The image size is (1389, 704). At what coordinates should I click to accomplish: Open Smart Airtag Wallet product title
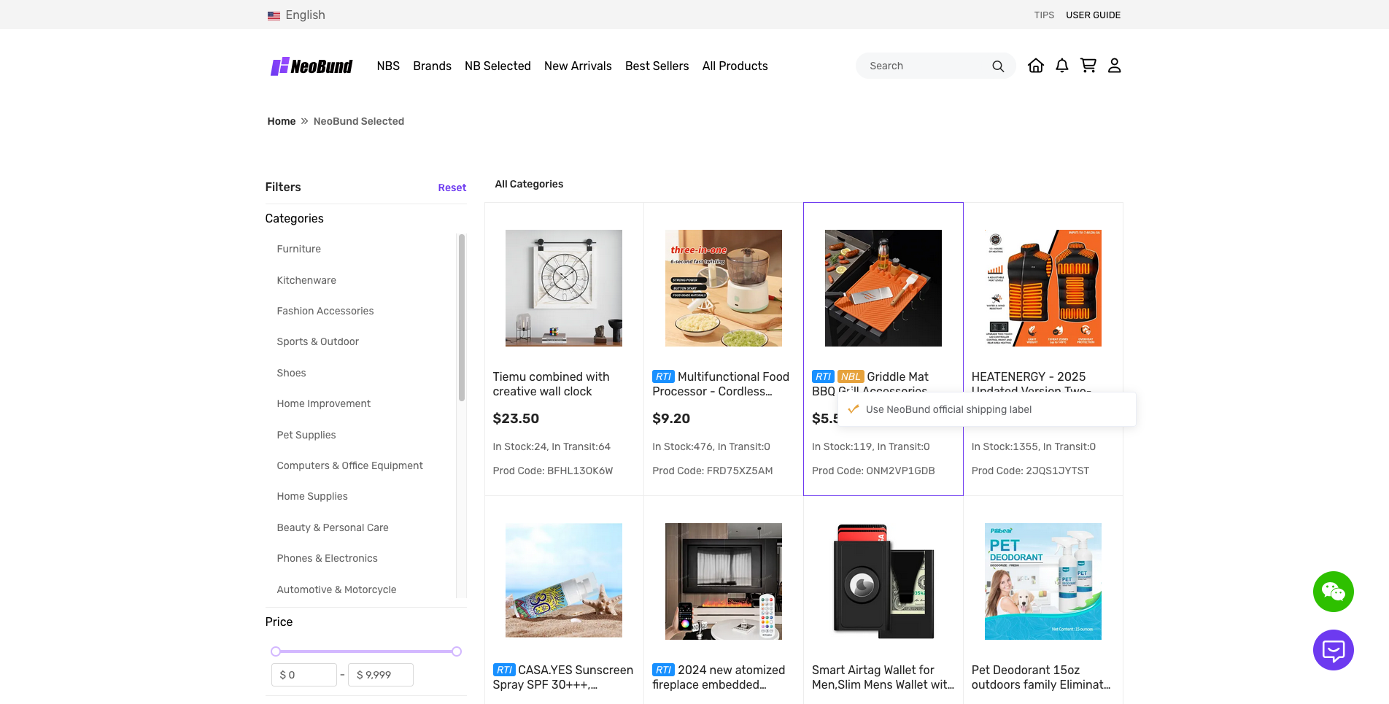point(883,678)
